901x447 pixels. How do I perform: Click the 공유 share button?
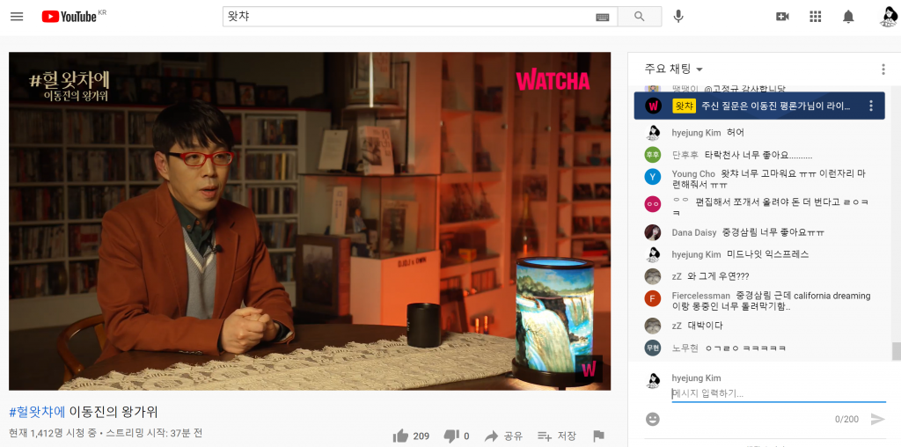(x=503, y=436)
